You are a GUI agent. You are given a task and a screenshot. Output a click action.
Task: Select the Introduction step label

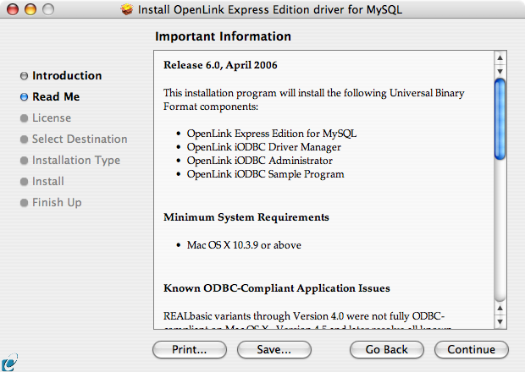point(67,76)
